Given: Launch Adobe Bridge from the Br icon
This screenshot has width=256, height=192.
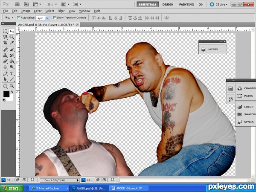Looking at the screenshot, I should (17, 4).
